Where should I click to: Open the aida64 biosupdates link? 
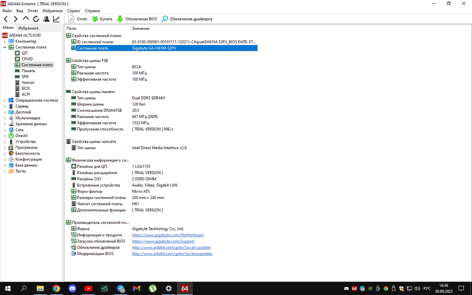pyautogui.click(x=172, y=254)
